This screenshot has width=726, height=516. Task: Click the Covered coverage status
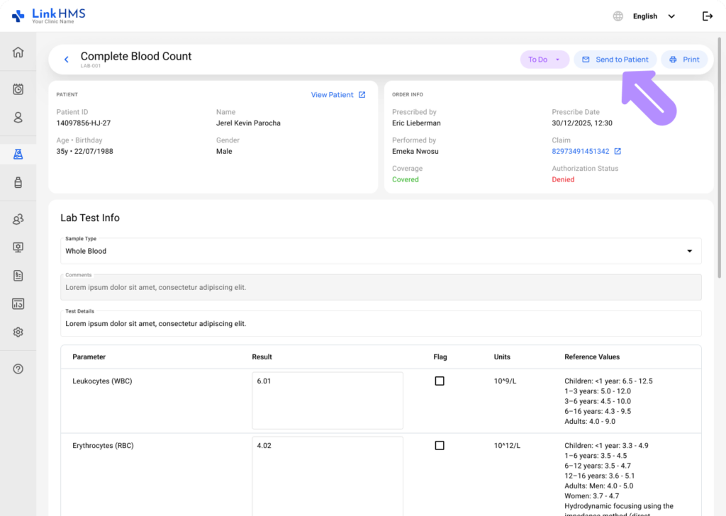[x=405, y=179]
